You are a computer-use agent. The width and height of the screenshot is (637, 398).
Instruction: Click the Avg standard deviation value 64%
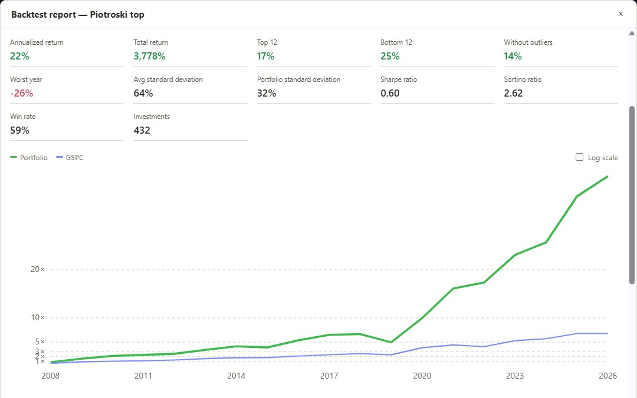click(143, 93)
